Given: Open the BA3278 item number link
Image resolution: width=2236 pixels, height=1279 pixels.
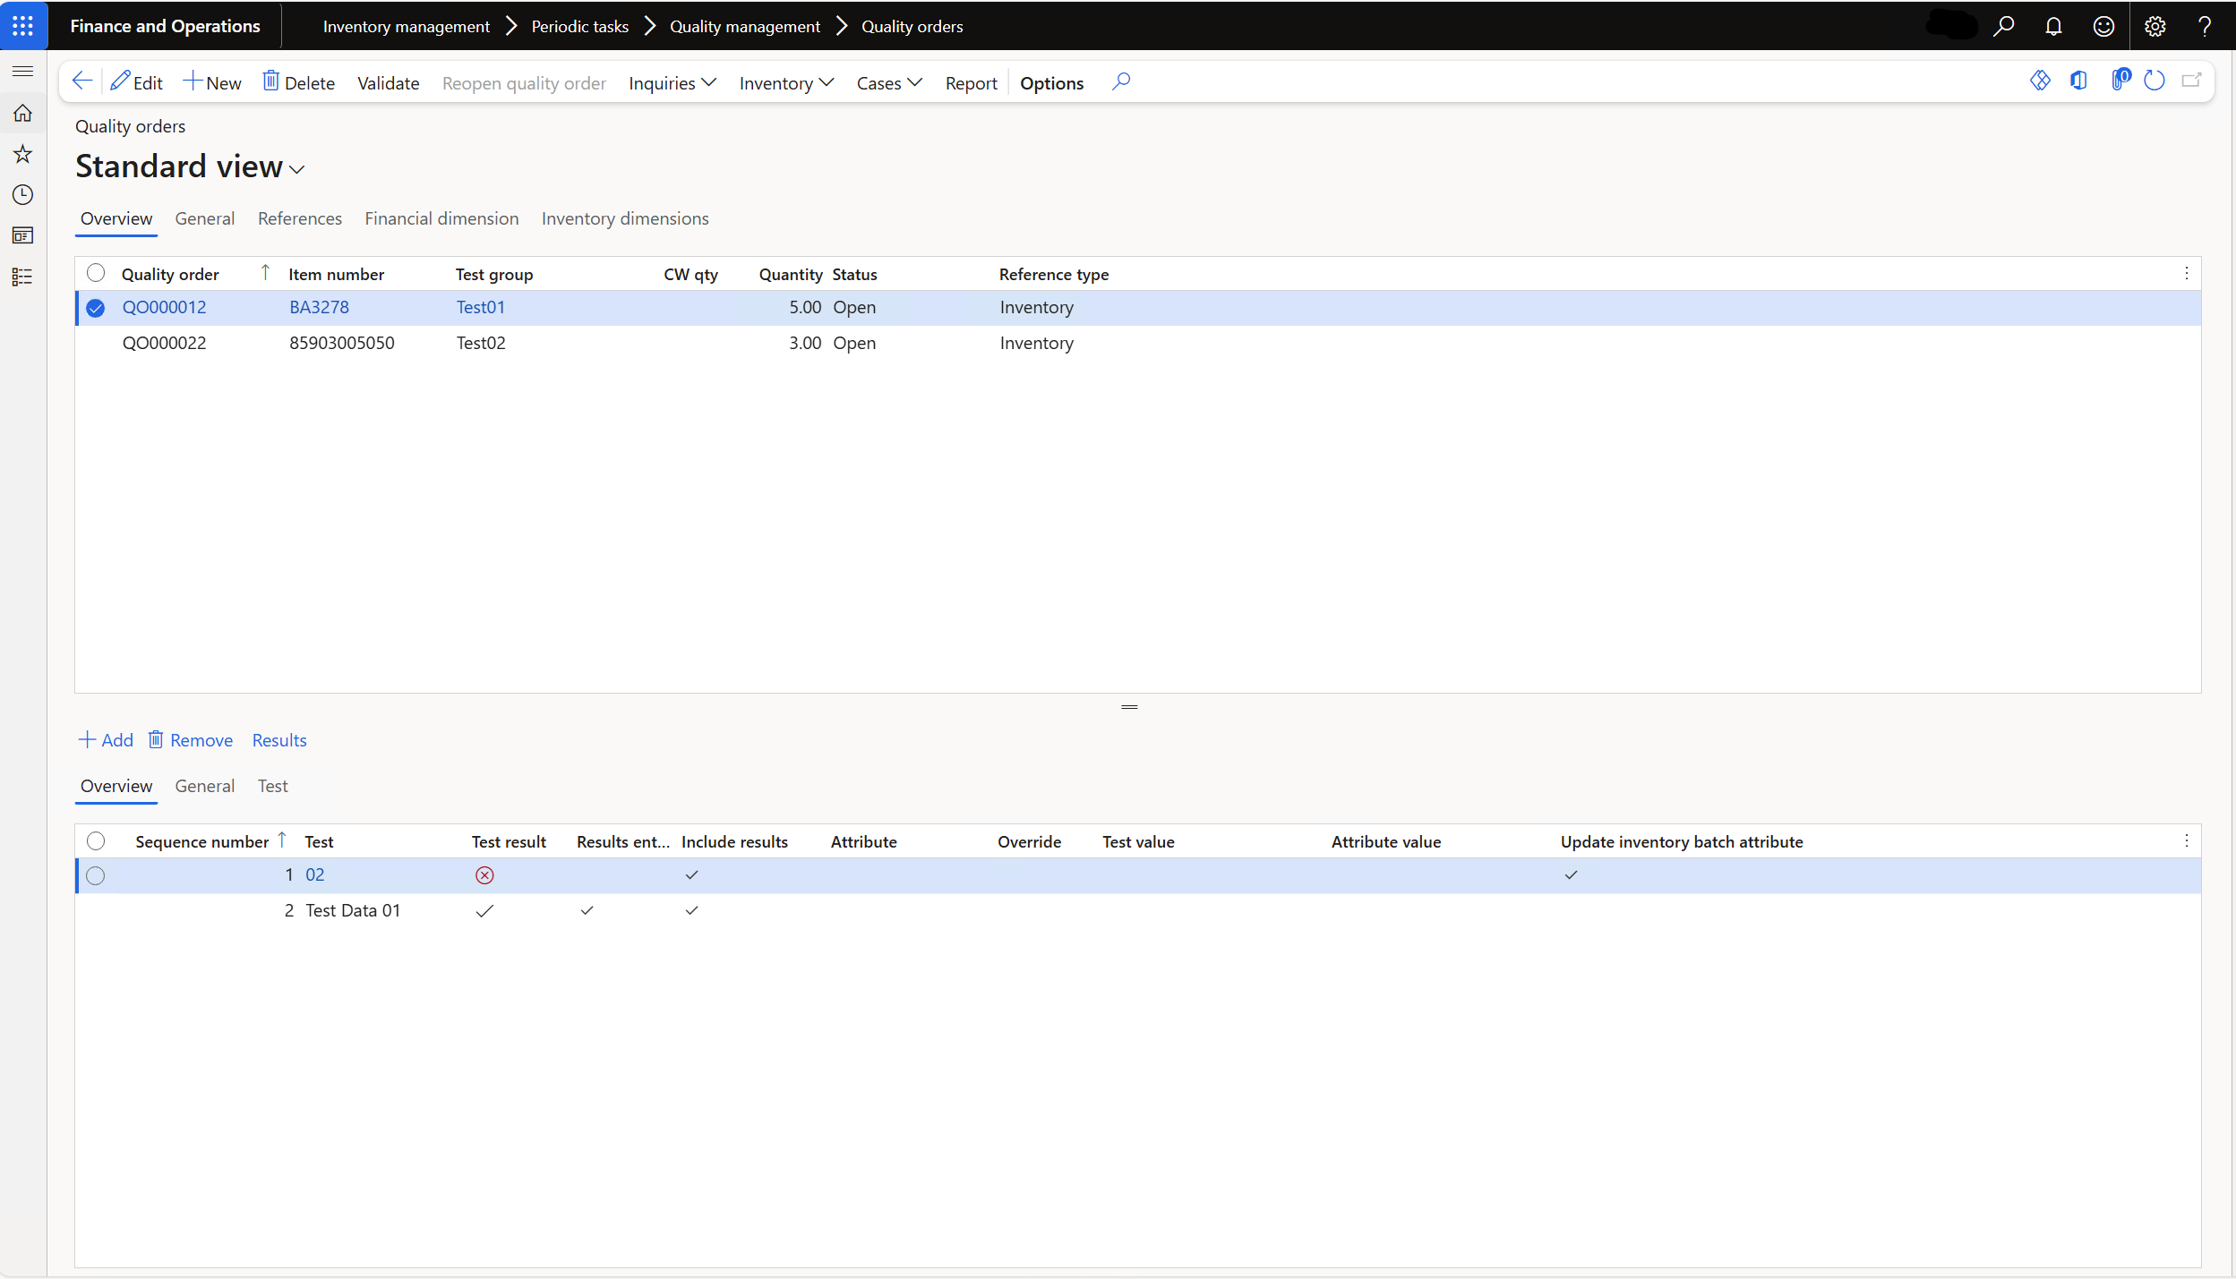Looking at the screenshot, I should pos(319,307).
